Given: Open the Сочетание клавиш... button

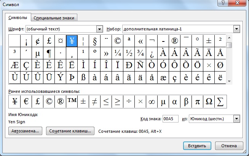Looking at the screenshot, I should (70, 131).
